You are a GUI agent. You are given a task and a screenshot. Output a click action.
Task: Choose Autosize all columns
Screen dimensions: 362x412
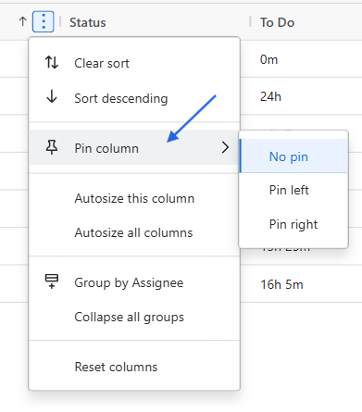(134, 232)
